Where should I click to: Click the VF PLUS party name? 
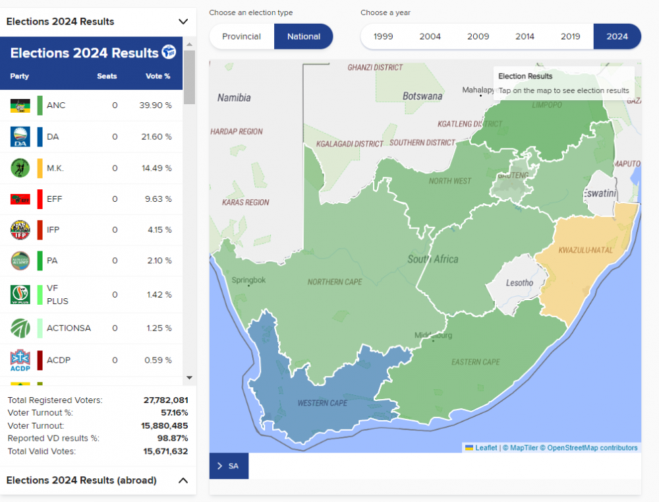tap(57, 295)
